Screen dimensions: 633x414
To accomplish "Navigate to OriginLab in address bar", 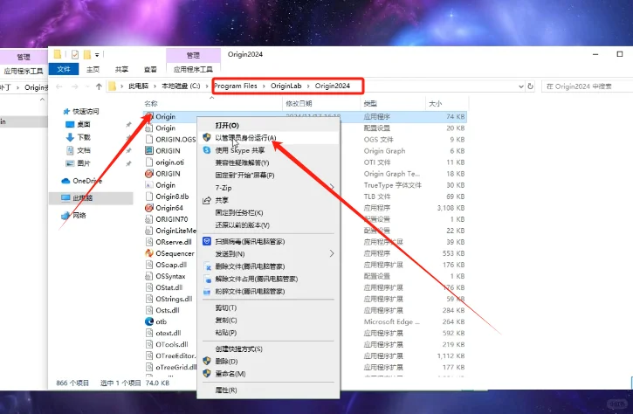I will click(x=286, y=86).
